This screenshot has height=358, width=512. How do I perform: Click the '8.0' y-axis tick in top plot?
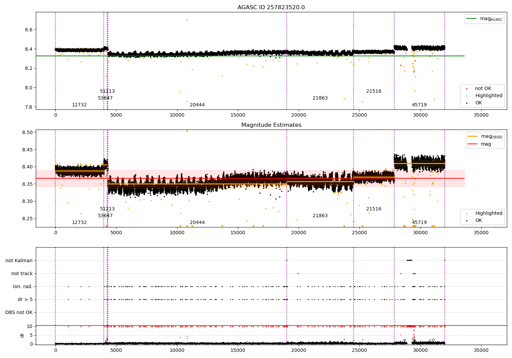[29, 88]
